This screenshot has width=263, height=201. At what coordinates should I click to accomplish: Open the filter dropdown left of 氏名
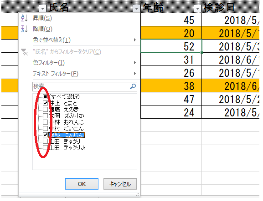[x=42, y=9]
